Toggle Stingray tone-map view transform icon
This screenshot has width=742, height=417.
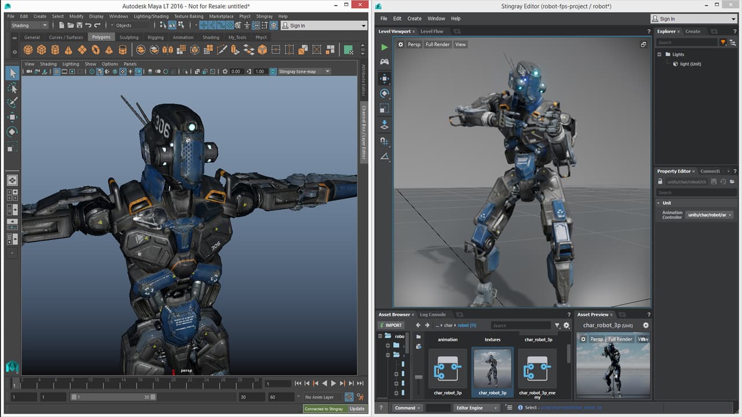tap(272, 71)
